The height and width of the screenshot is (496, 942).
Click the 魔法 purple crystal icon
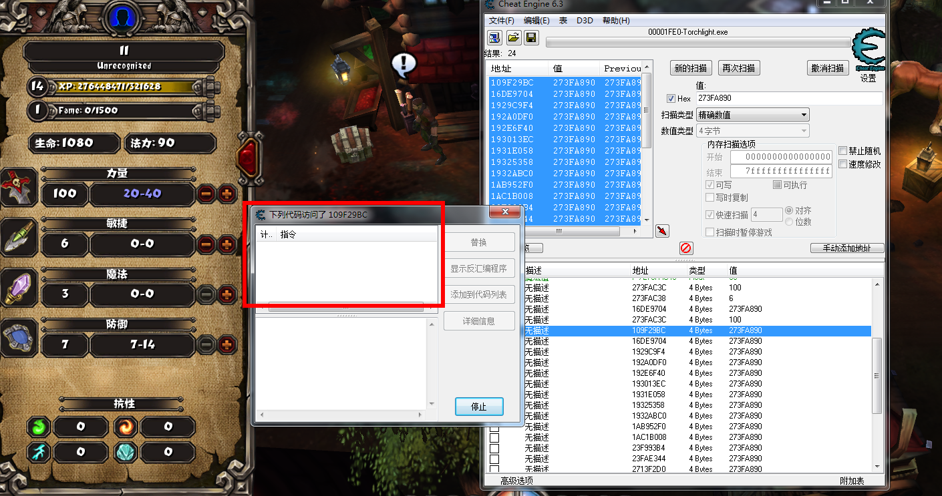(x=18, y=288)
